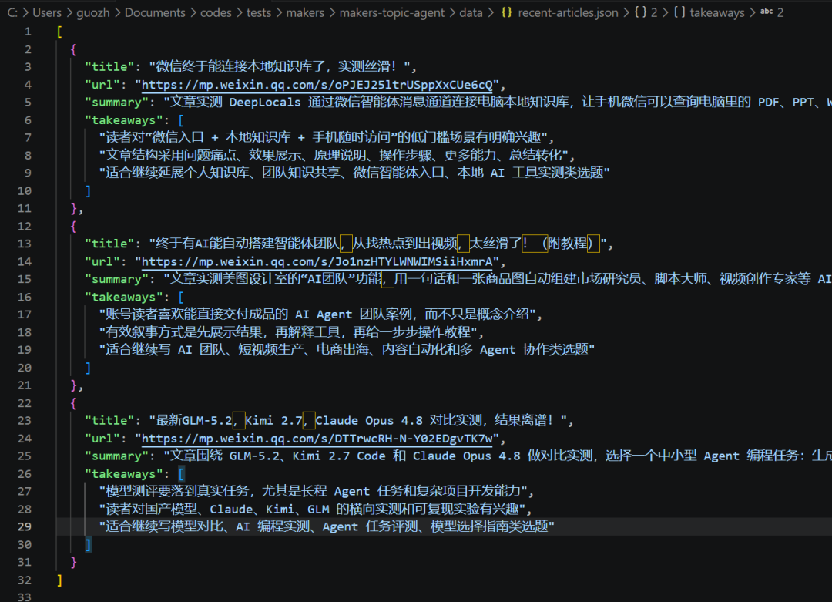The width and height of the screenshot is (832, 602).
Task: Follow the Jo1nzHTYLWNWIMSiiHxmrA weixin URL
Action: pos(317,261)
